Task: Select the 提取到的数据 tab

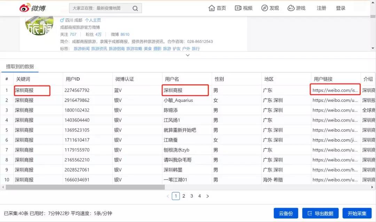Action: click(x=20, y=67)
